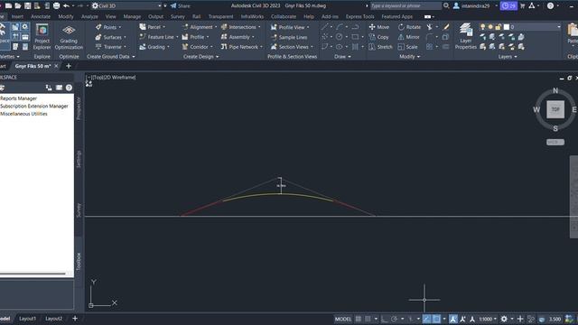Open the 1:1000 annotation scale dropdown
Image resolution: width=578 pixels, height=325 pixels.
488,319
